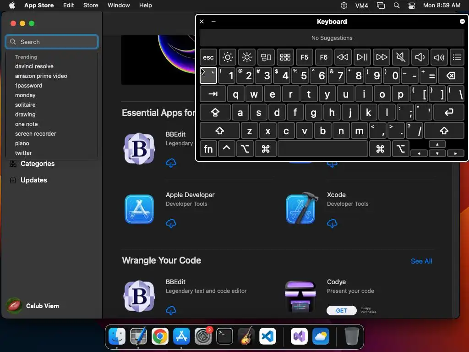Click the return key on Keyboard viewer

pos(449,112)
